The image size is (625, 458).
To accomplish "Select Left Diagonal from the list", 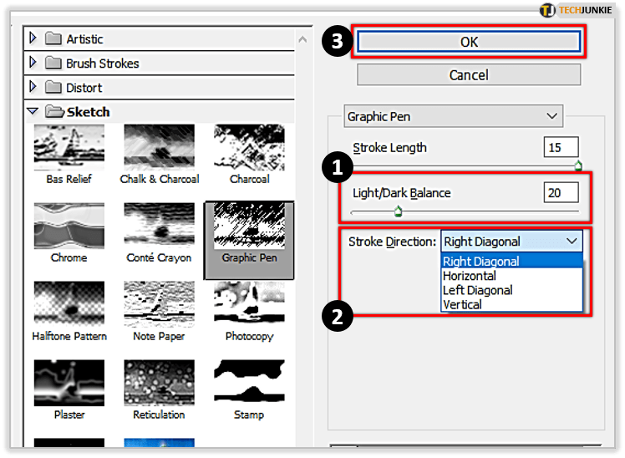I will pos(477,290).
